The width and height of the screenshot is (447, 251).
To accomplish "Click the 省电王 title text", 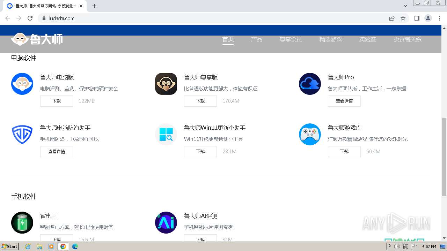I will [49, 216].
